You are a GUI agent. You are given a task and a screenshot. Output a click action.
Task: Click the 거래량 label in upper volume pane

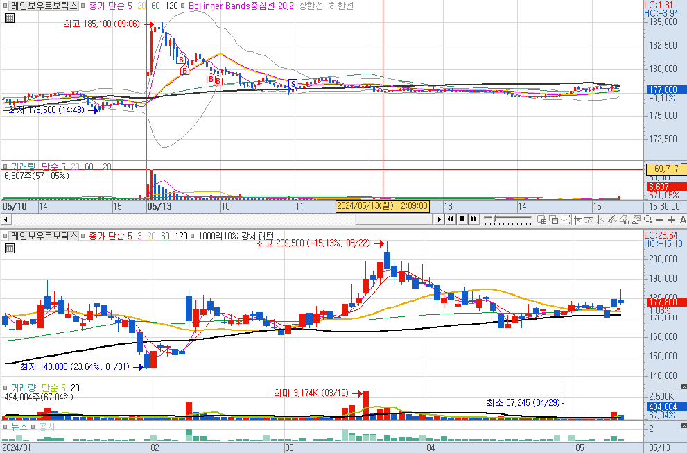pos(23,166)
